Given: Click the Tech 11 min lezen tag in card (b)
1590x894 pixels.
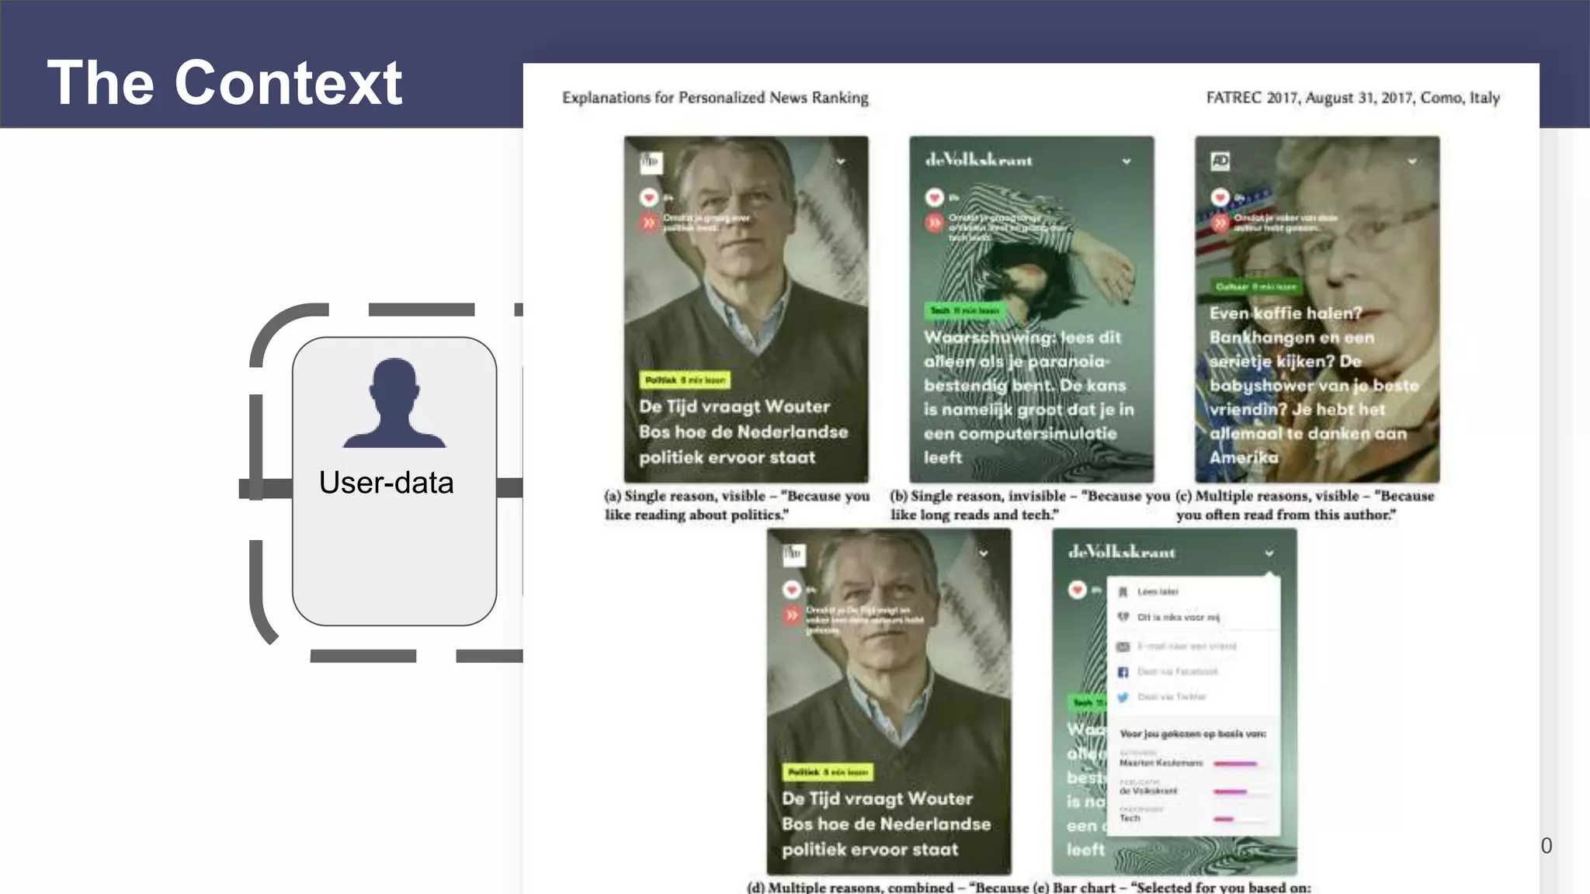Looking at the screenshot, I should coord(965,310).
